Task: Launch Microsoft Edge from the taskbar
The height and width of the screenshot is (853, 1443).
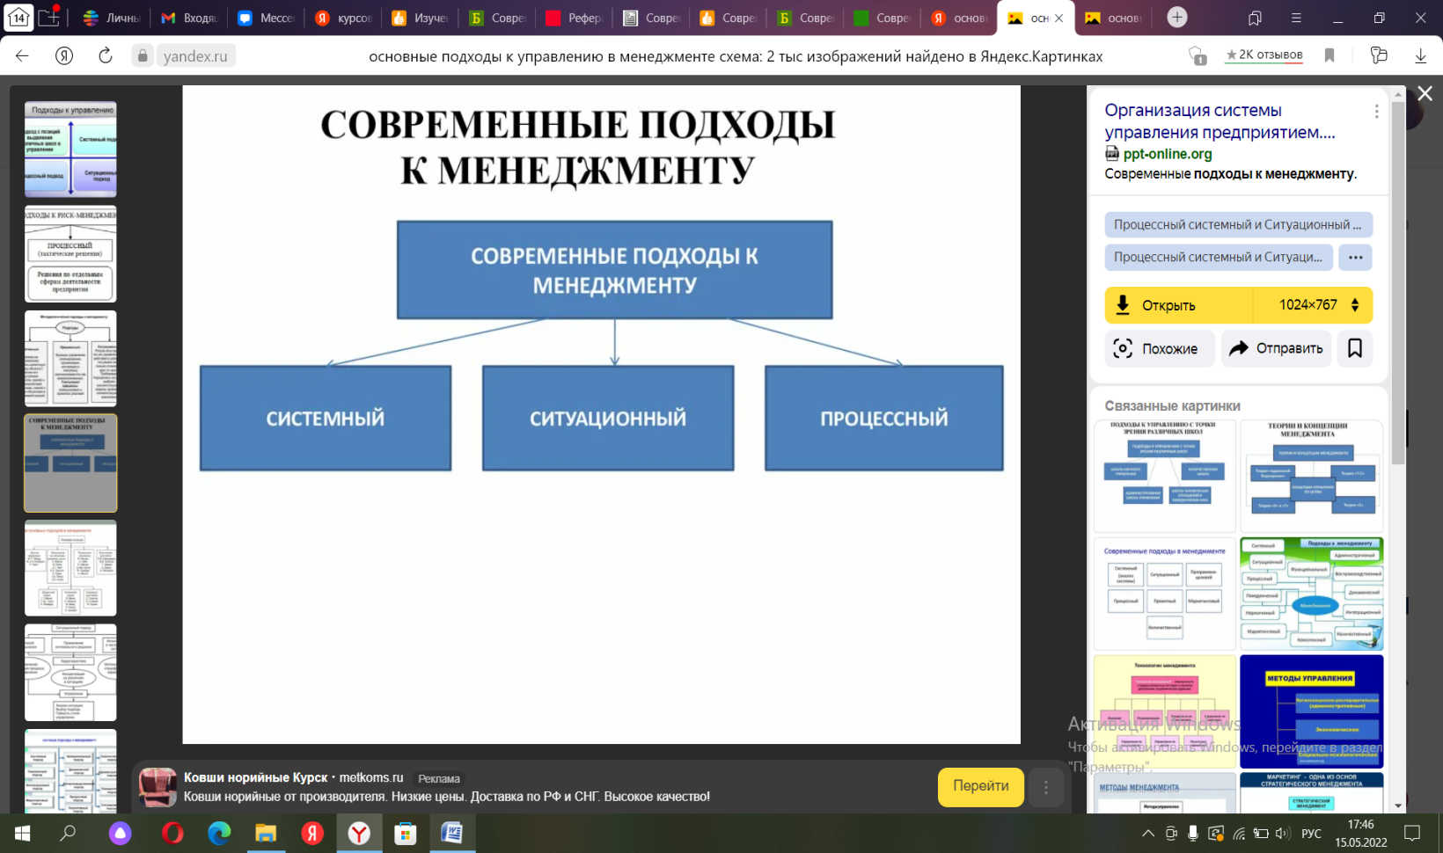Action: tap(219, 833)
